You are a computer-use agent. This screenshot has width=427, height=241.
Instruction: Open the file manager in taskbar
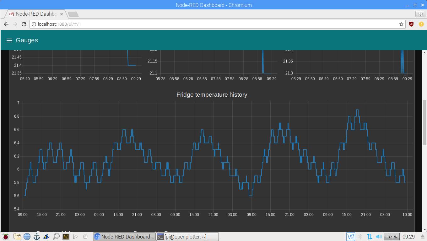point(17,237)
